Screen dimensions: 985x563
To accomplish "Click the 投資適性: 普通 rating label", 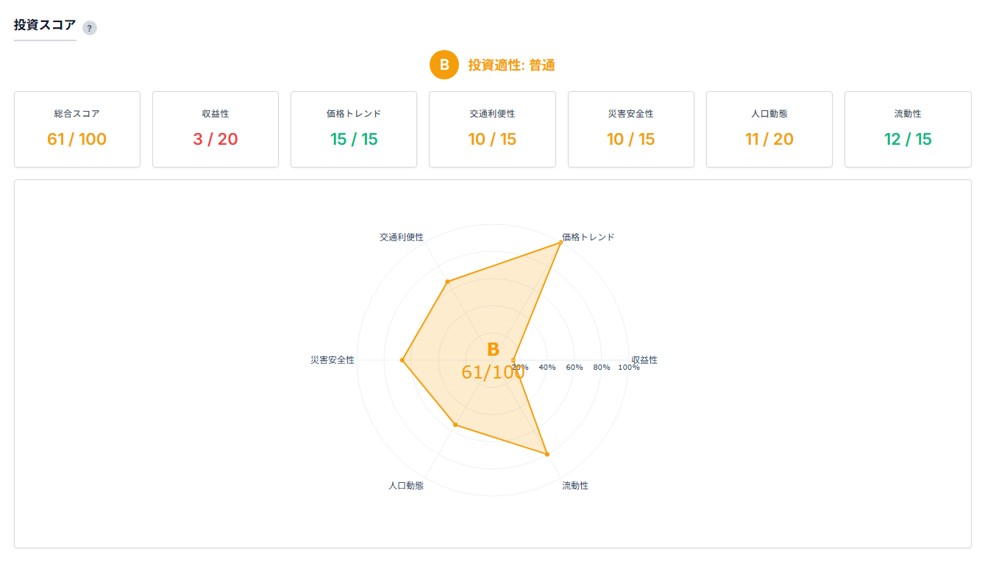I will pyautogui.click(x=511, y=65).
